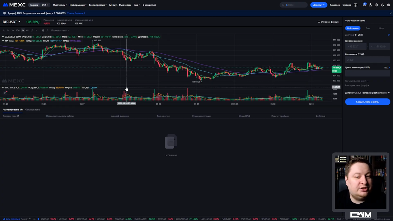This screenshot has width=393, height=221.
Task: Select the Stopped tab
Action: pos(32,110)
